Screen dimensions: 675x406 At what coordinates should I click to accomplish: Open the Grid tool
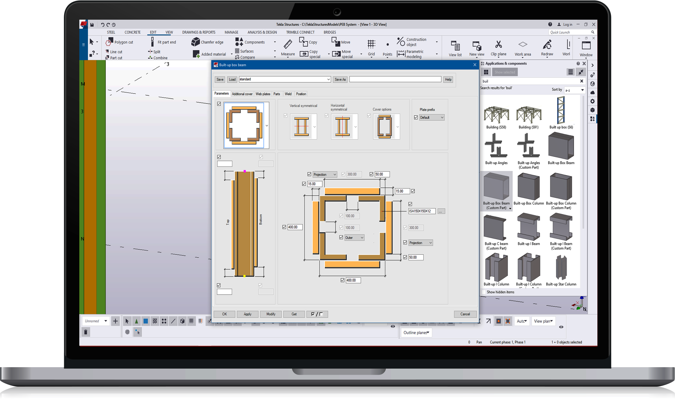click(x=371, y=48)
